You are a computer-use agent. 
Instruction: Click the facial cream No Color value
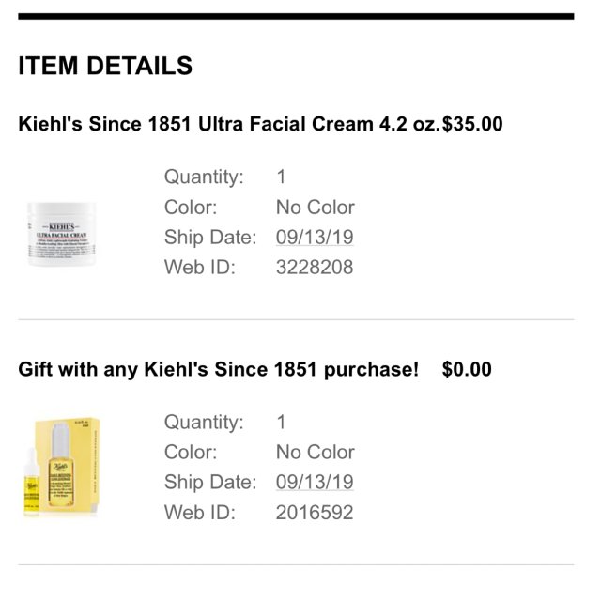point(315,207)
